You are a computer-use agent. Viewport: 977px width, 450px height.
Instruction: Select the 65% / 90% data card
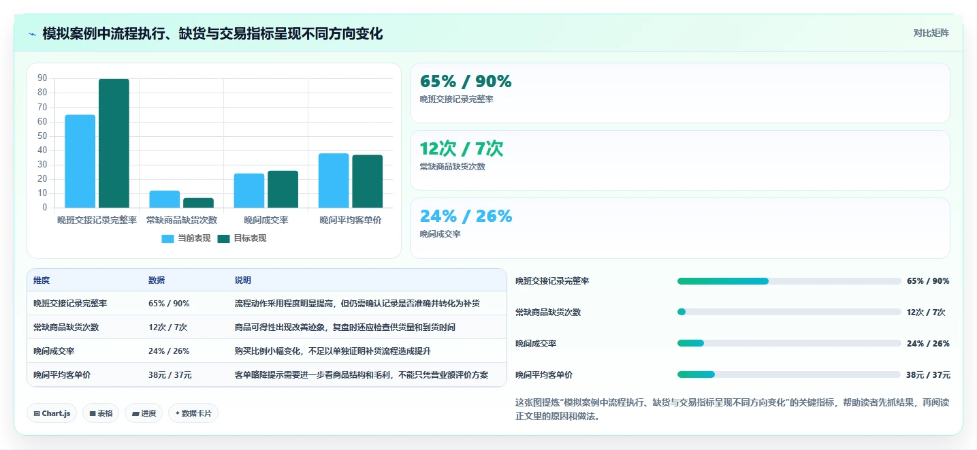pyautogui.click(x=679, y=93)
